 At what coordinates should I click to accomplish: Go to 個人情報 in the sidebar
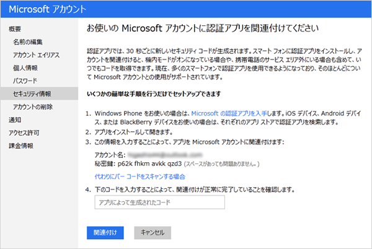point(25,68)
